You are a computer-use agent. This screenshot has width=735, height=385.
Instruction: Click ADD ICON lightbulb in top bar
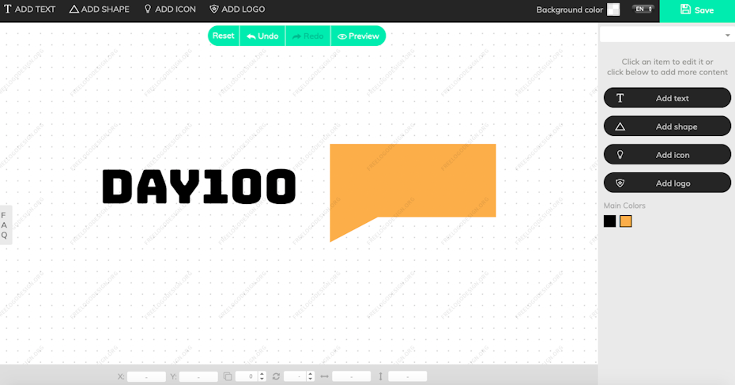pyautogui.click(x=169, y=9)
